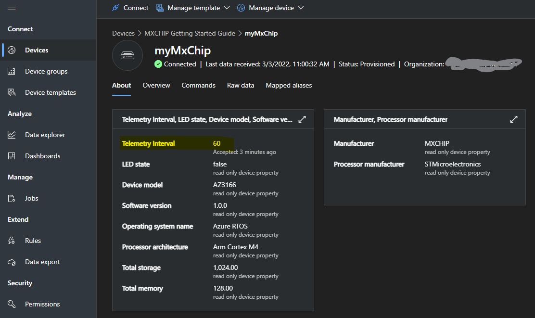Screen dimensions: 535x318
Task: Click the Last data received timestamp
Action: pyautogui.click(x=267, y=64)
